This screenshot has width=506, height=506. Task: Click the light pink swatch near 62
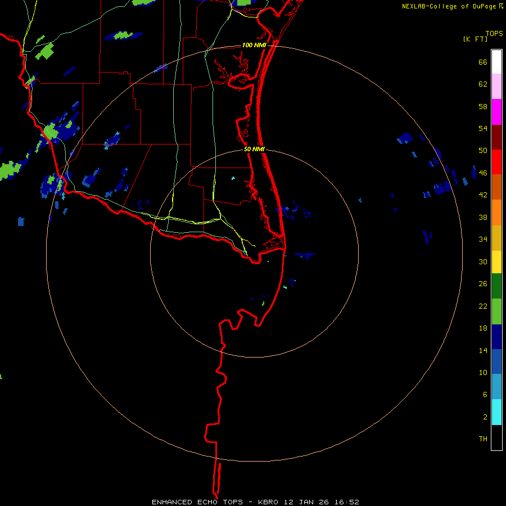point(496,86)
